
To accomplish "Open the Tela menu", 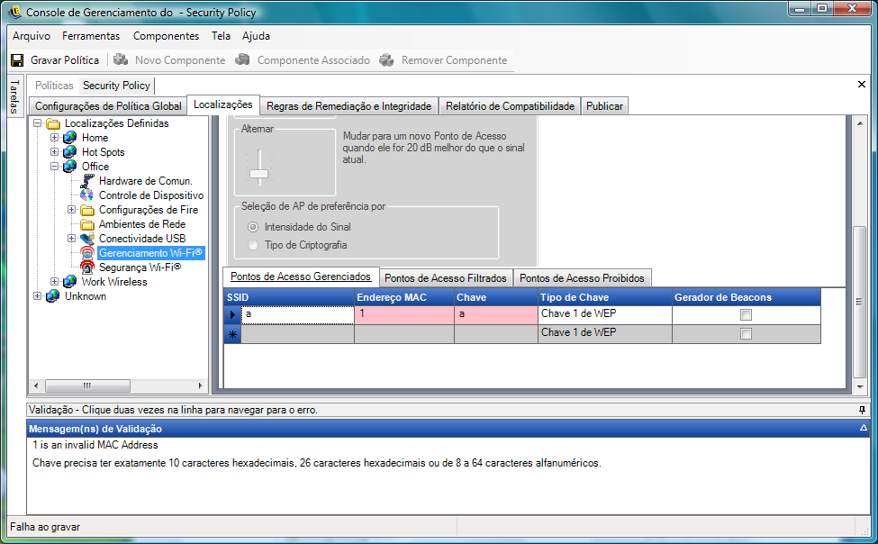I will coord(221,36).
